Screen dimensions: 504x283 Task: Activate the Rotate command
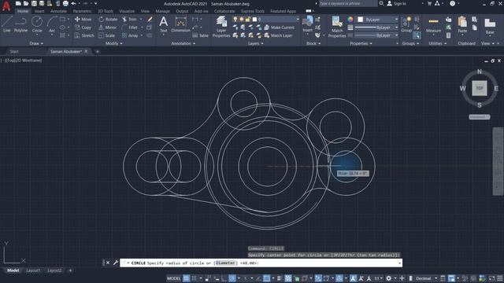coord(108,19)
